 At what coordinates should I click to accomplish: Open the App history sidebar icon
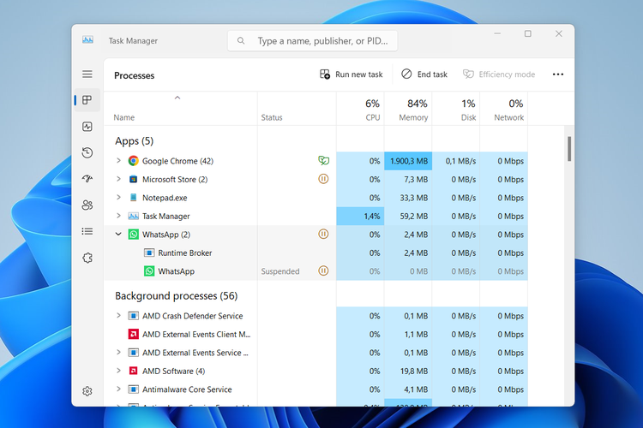[x=87, y=152]
